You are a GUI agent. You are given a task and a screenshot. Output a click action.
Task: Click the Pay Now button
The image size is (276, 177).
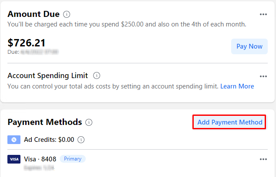(249, 46)
